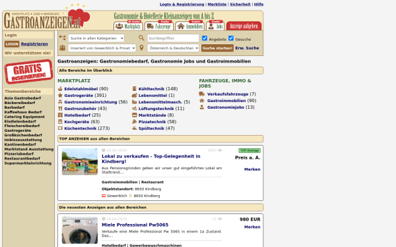Viewport: 396px width, 247px height.
Task: Click Merken on the Miele listing
Action: click(252, 227)
